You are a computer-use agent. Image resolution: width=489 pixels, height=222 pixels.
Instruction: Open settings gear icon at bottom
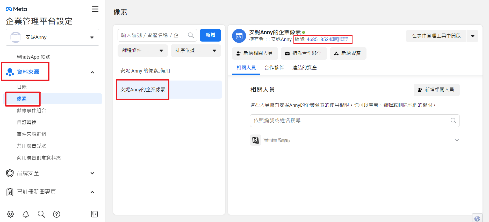pos(10,214)
